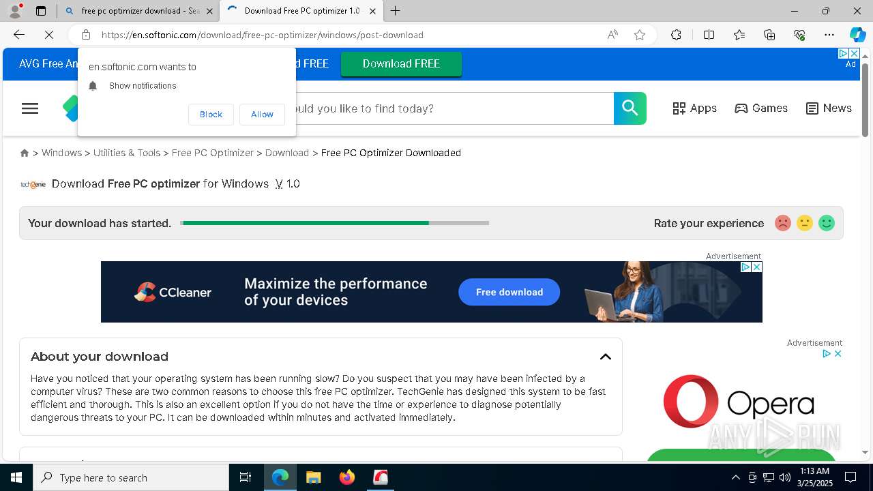Select the Download Free PC optimizer tab
The image size is (873, 491).
[300, 11]
